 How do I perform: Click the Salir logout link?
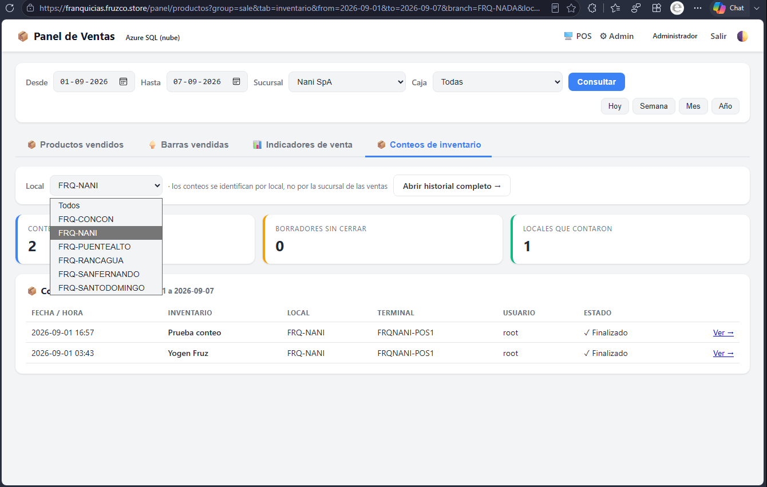tap(718, 36)
